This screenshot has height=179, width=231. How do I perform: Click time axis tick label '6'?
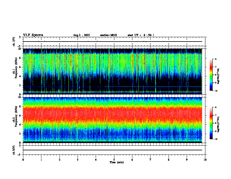click(x=132, y=160)
